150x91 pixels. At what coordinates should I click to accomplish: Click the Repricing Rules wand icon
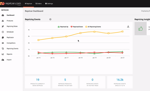(x=3, y=26)
